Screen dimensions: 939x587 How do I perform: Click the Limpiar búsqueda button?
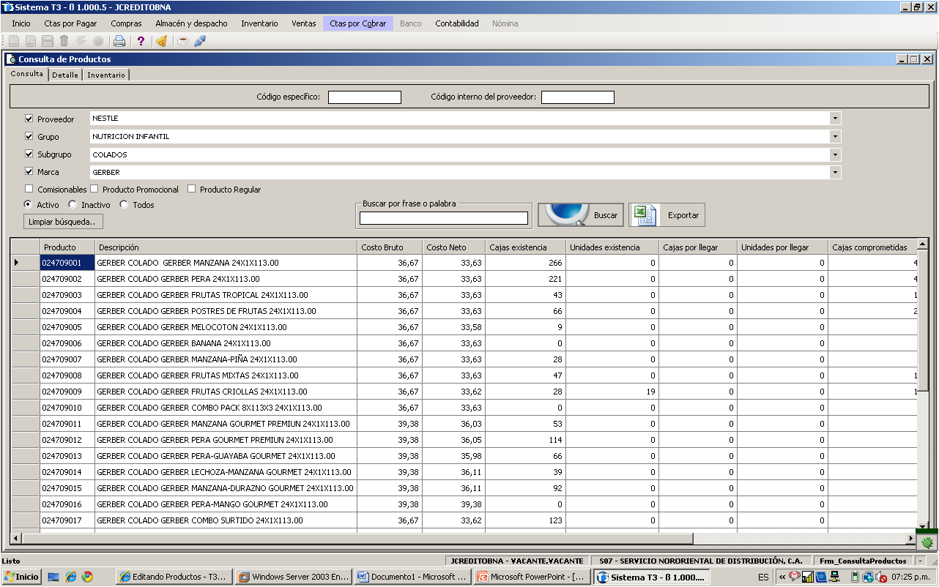(x=63, y=221)
